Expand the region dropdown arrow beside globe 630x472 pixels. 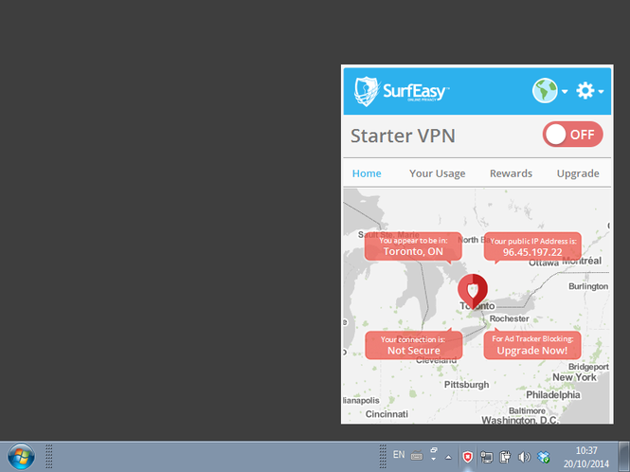[x=565, y=92]
